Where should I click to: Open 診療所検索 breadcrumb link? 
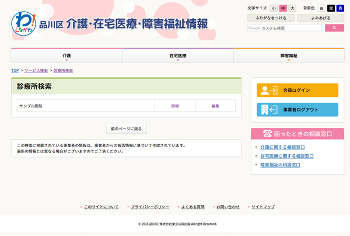[x=63, y=71]
